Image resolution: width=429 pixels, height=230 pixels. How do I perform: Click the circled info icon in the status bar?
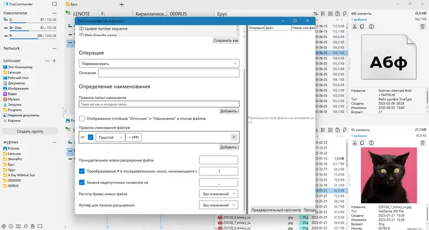[x=11, y=226]
